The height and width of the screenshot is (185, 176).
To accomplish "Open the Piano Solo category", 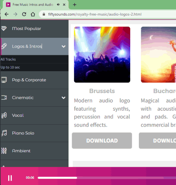I will click(34, 133).
